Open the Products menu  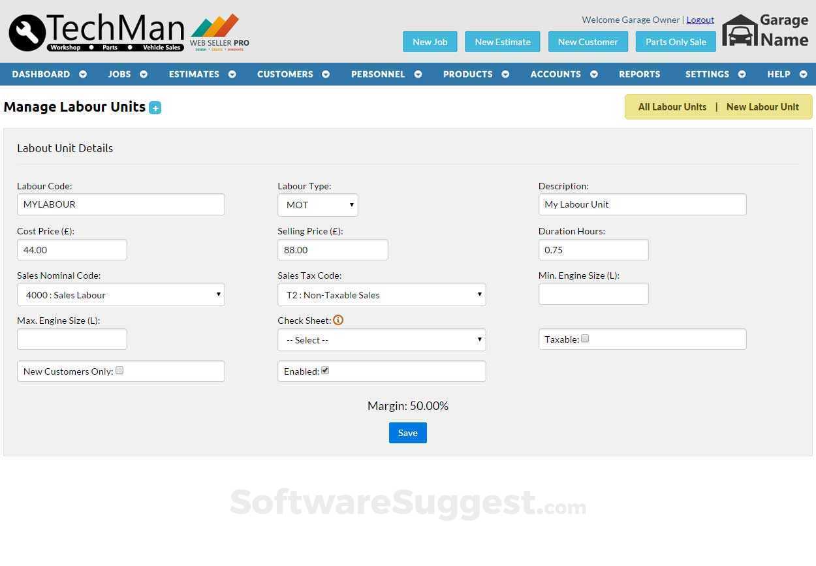(x=467, y=74)
